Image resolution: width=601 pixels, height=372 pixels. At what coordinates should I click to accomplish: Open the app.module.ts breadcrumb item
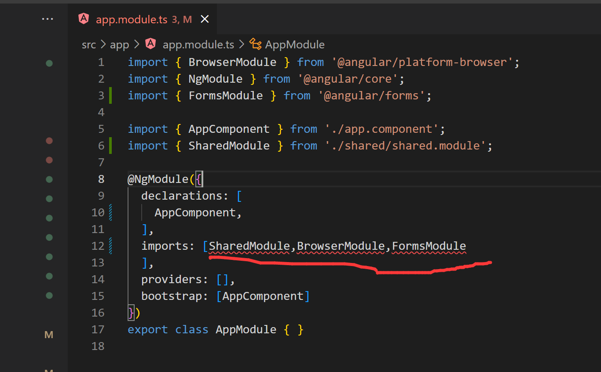click(198, 44)
